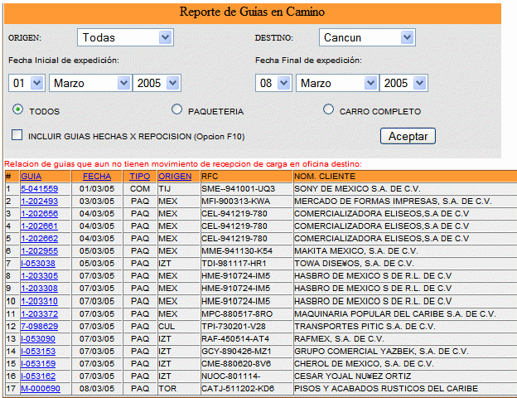The image size is (517, 398).
Task: Choose the PAQUETERIA radio option
Action: 176,109
